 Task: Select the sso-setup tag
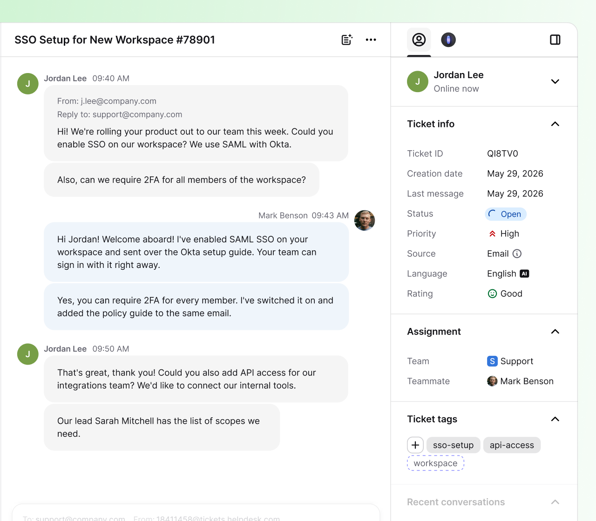point(453,445)
